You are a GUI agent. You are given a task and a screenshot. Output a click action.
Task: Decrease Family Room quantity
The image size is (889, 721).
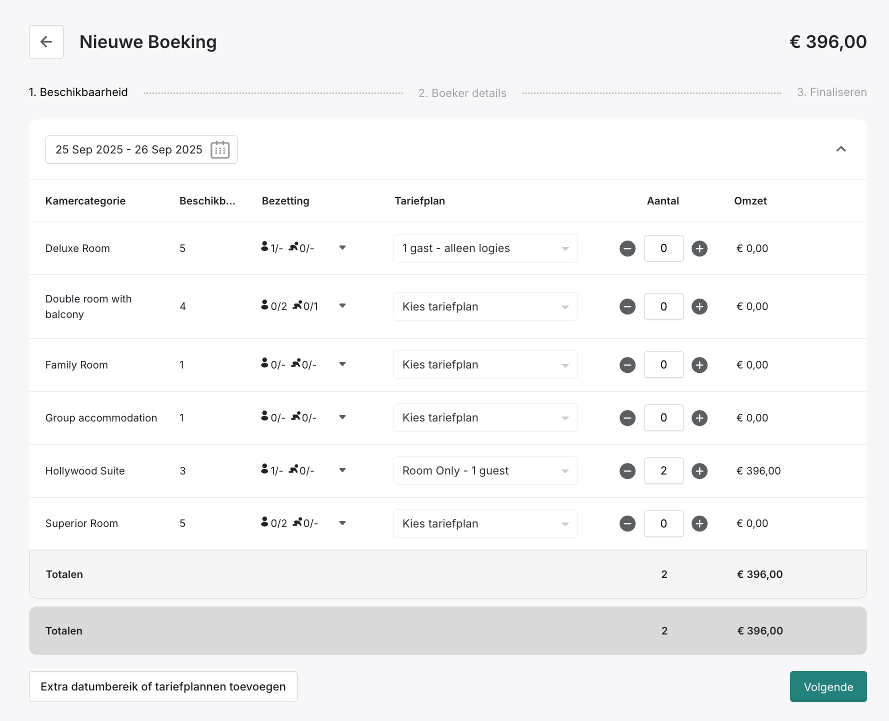[x=627, y=365]
